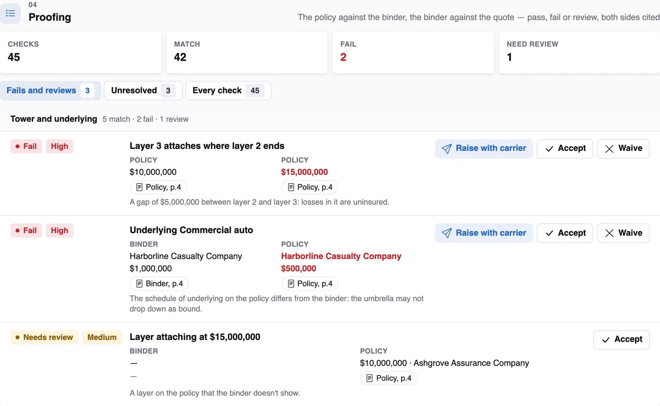Click the $10,000,000 · Ashgrove Assurance Company text

[x=444, y=363]
